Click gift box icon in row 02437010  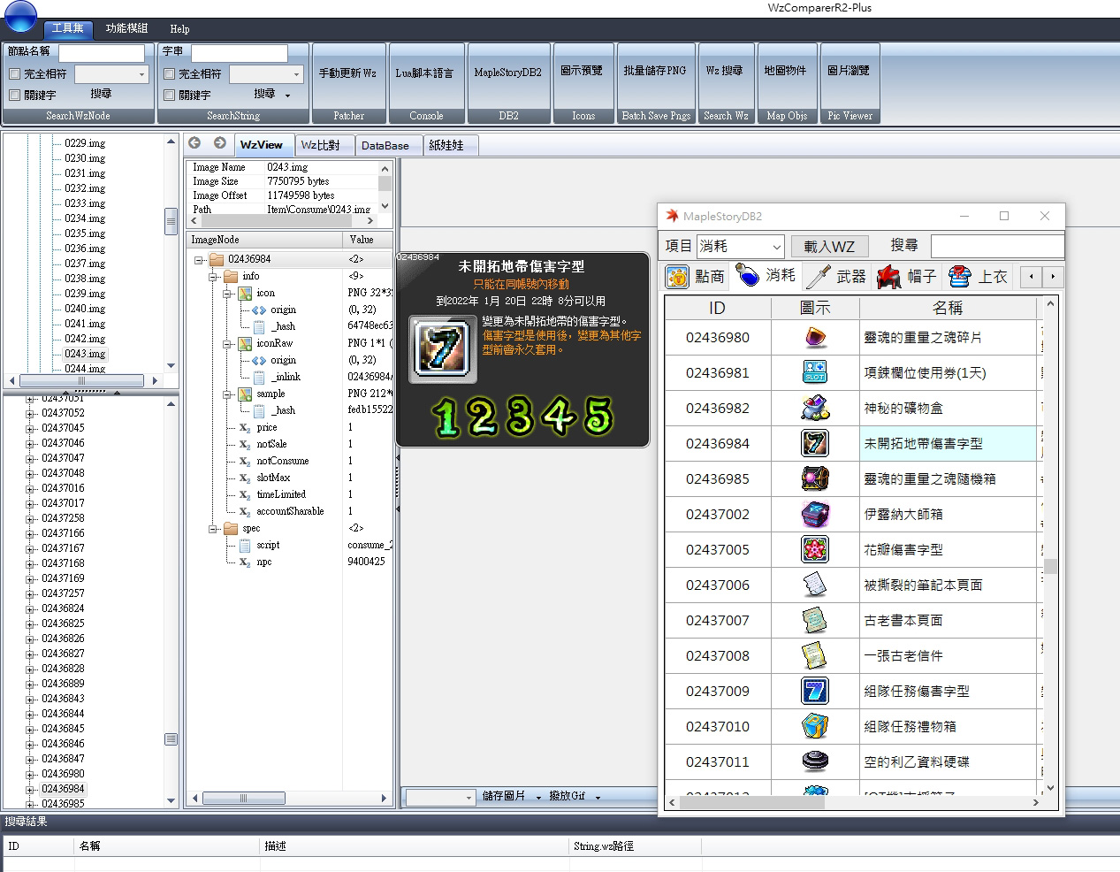pos(815,726)
